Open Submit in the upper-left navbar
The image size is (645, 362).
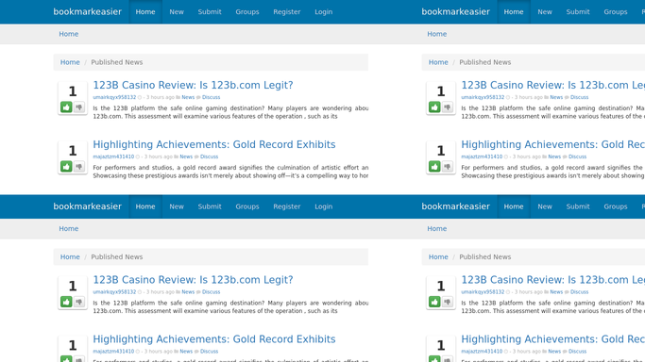pos(210,12)
